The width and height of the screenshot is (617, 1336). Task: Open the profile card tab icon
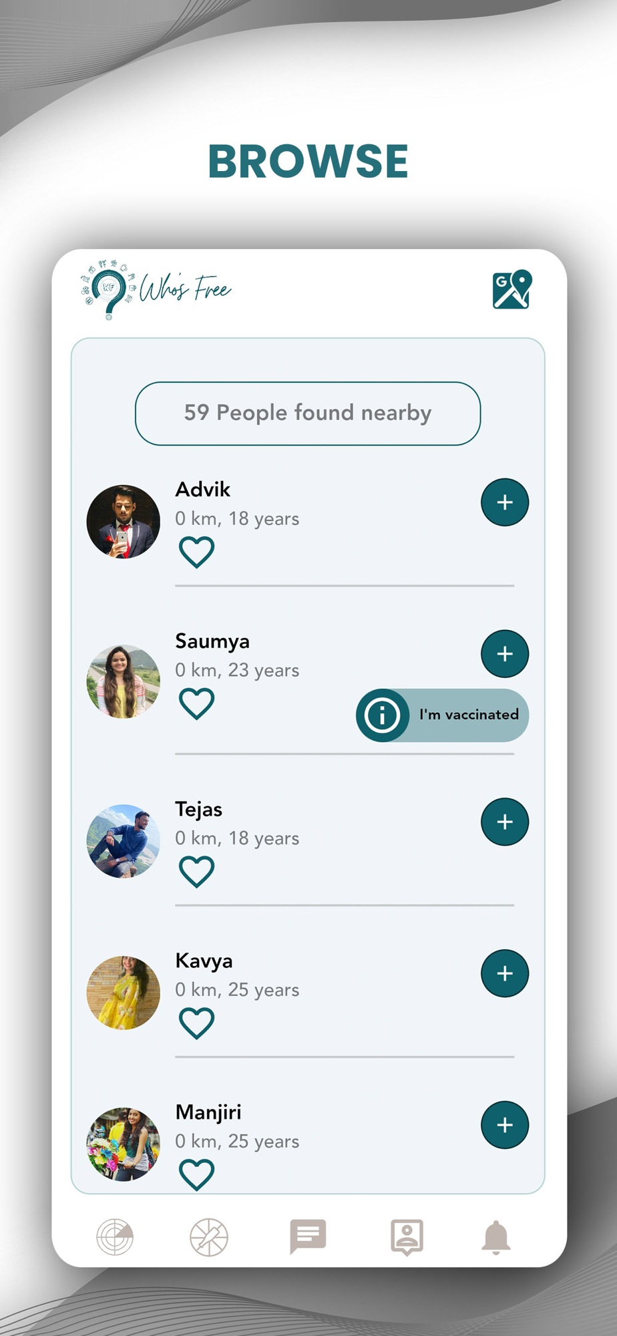coord(407,1237)
